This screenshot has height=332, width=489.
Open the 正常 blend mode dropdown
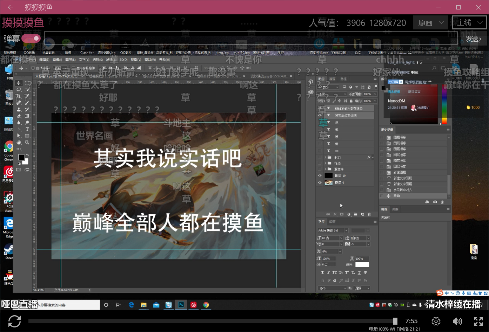click(x=332, y=94)
